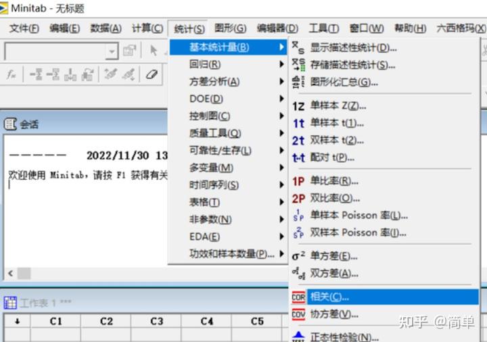Screen dimensions: 487x342
Task: Choose 显示描述性统计(D) option
Action: 384,47
